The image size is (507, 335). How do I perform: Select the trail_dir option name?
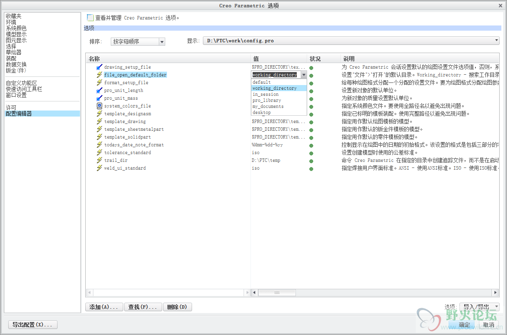coord(116,161)
